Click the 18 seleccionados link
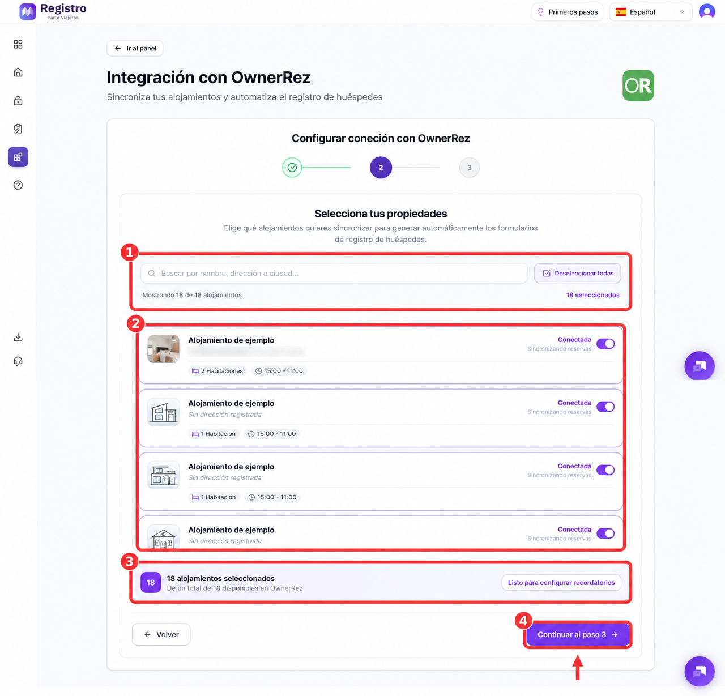 coord(593,295)
